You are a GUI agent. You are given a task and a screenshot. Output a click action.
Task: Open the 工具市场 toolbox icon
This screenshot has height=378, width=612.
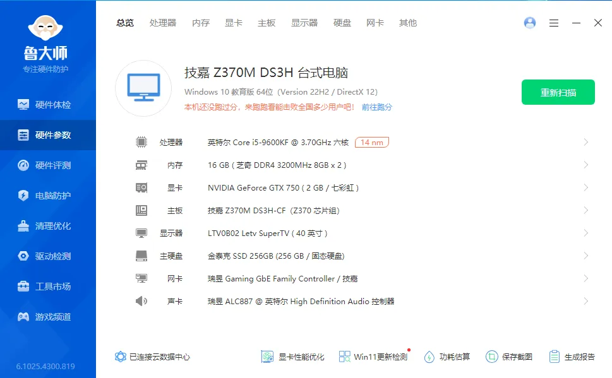pos(23,286)
